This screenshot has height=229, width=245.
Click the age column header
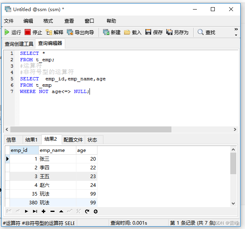click(87, 150)
